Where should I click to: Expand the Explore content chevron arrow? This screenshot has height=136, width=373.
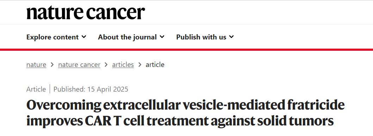(x=84, y=37)
